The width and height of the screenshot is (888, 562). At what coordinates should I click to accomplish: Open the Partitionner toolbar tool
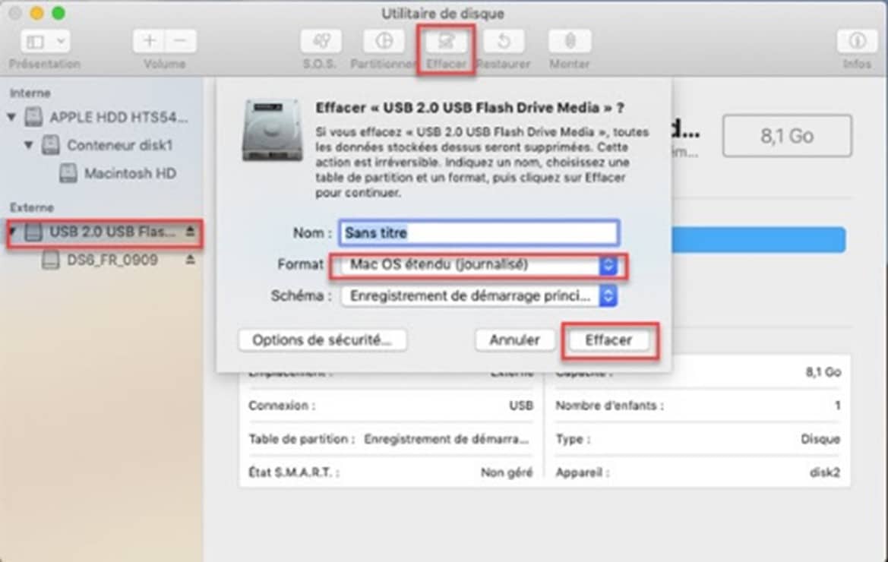(x=384, y=41)
